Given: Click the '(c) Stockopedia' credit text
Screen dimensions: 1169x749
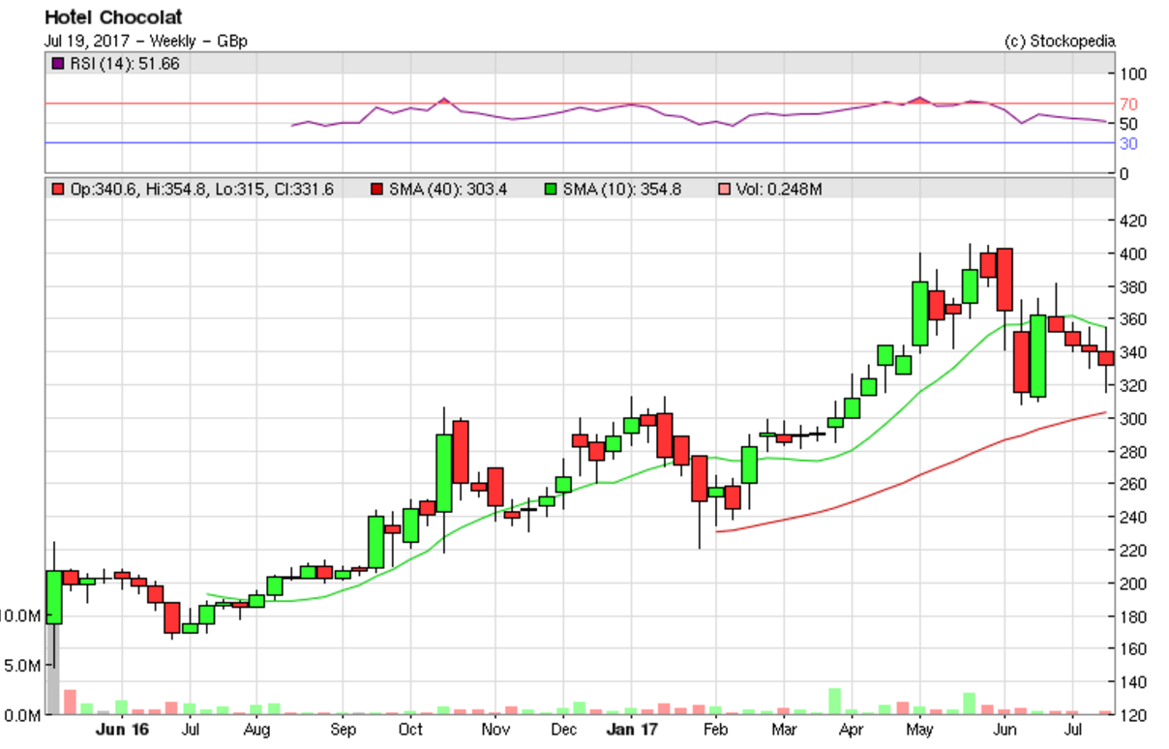Looking at the screenshot, I should click(x=1060, y=41).
